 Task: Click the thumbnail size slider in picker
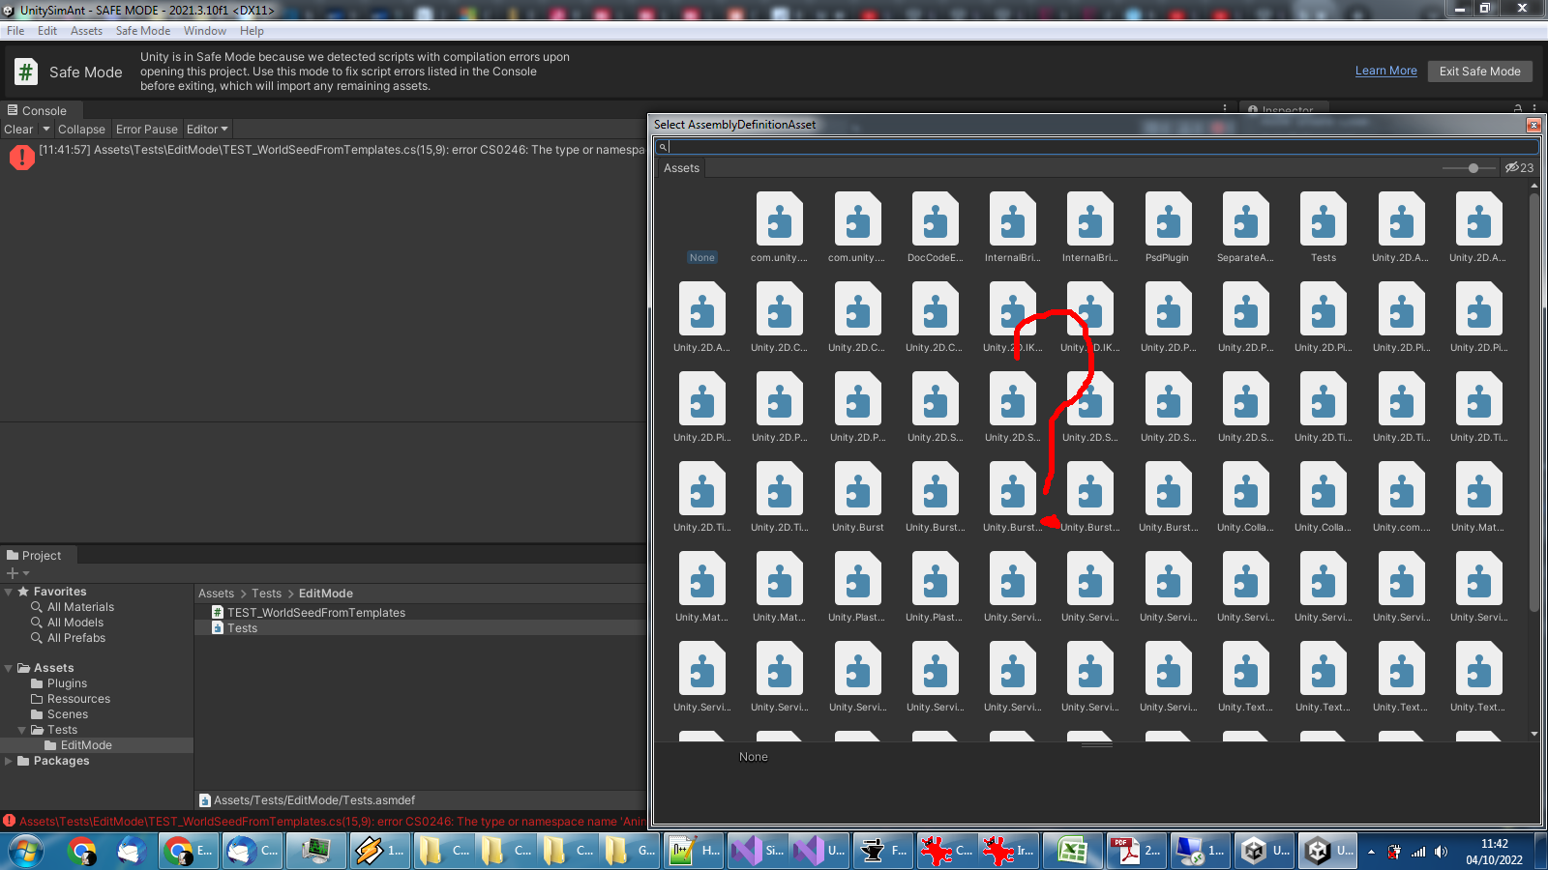pyautogui.click(x=1467, y=168)
